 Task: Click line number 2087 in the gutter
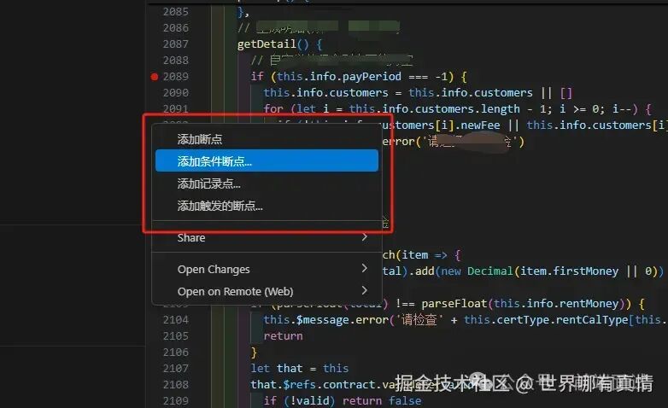click(175, 44)
